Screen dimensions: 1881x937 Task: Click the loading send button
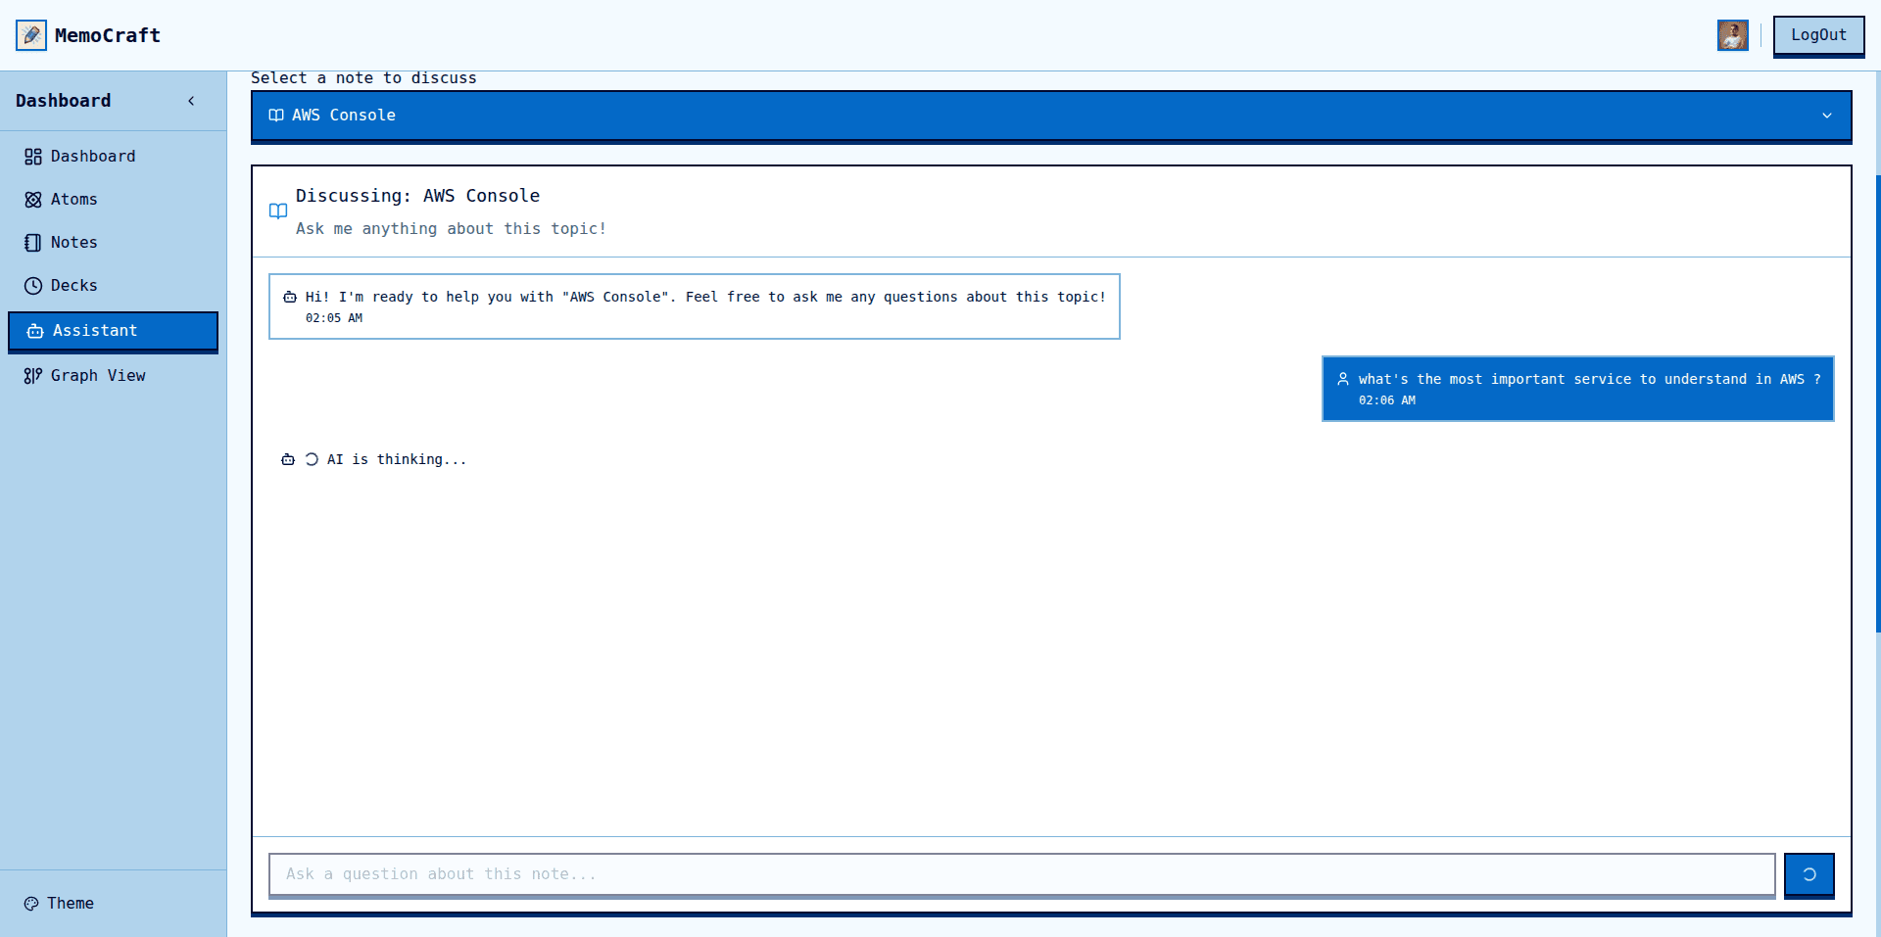tap(1809, 874)
